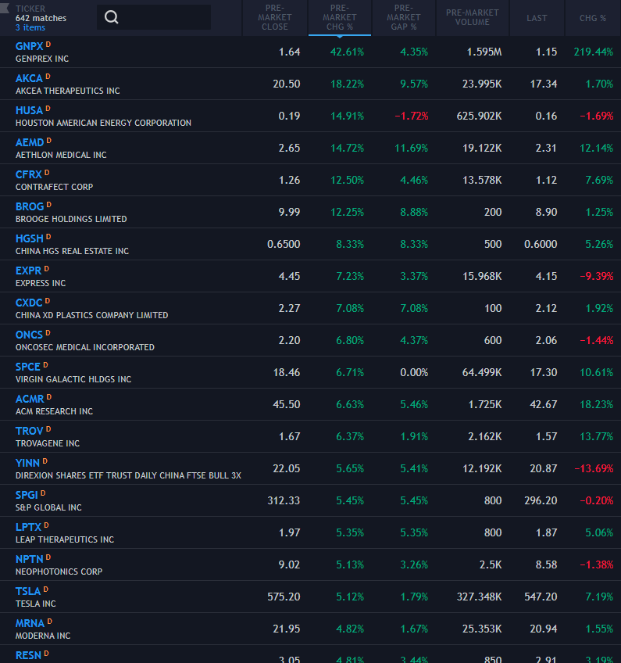
Task: Select AKCEA THERAPEUTICS INC company name
Action: click(x=68, y=91)
